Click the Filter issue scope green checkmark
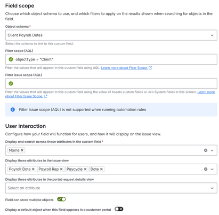 [11, 83]
